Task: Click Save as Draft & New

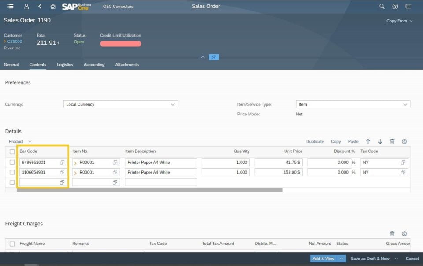Action: tap(370, 259)
